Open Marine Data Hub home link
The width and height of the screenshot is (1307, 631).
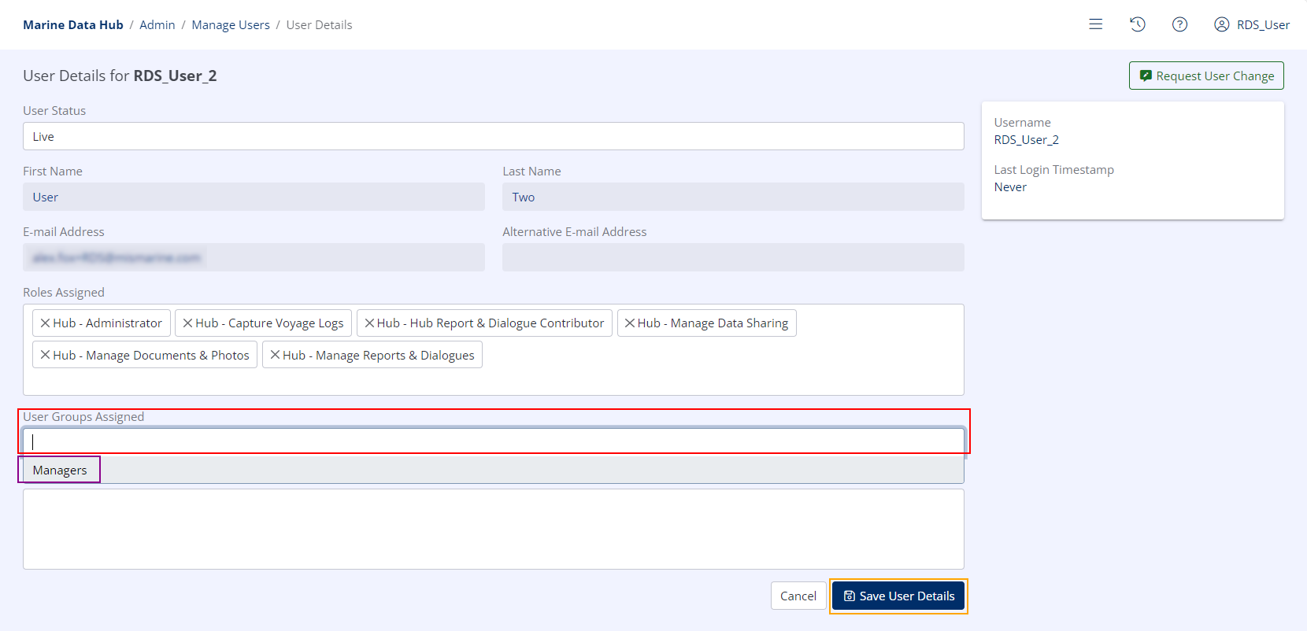tap(73, 25)
